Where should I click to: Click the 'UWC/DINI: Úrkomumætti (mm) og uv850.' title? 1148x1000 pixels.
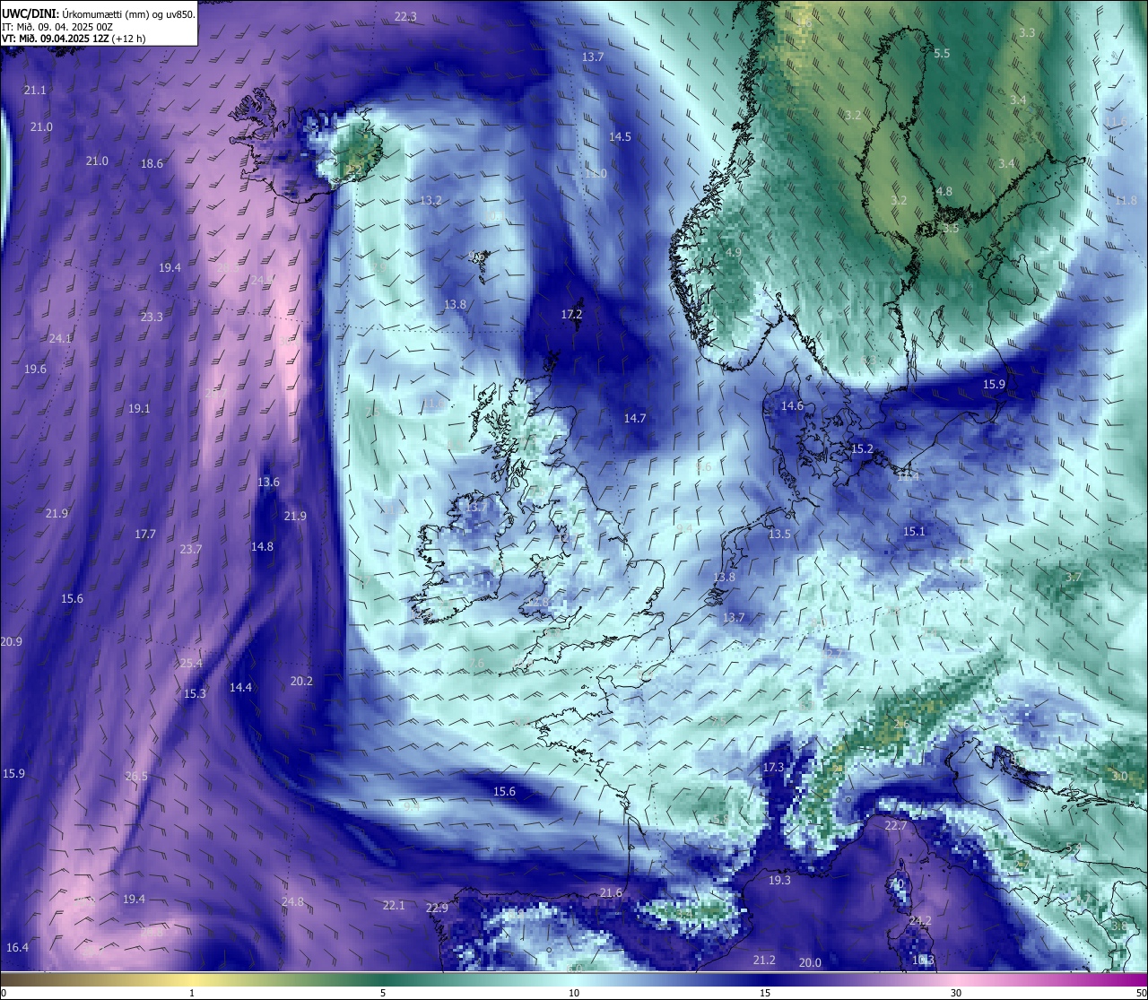pos(99,13)
